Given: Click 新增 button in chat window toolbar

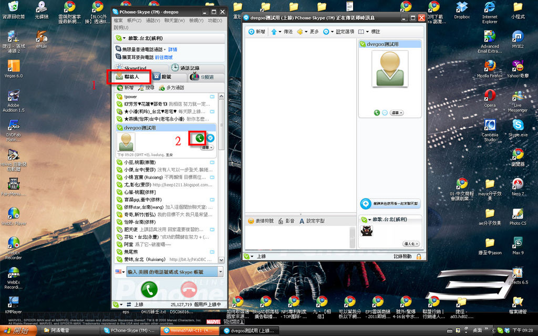Looking at the screenshot, I should pyautogui.click(x=256, y=31).
